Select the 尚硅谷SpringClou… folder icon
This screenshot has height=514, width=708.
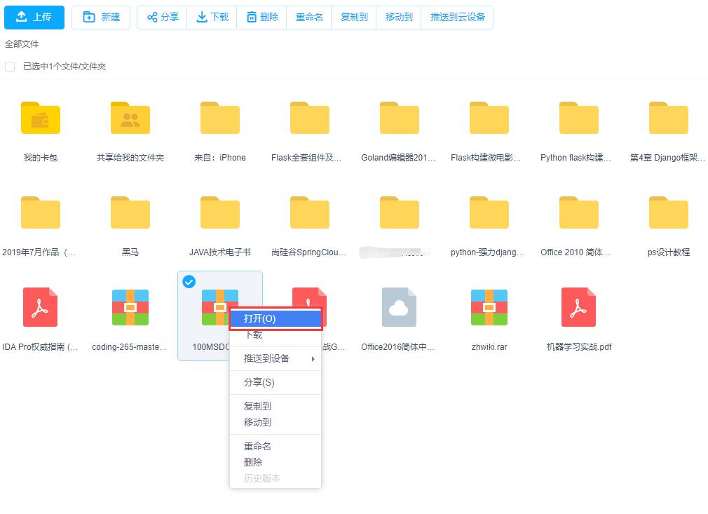coord(310,212)
